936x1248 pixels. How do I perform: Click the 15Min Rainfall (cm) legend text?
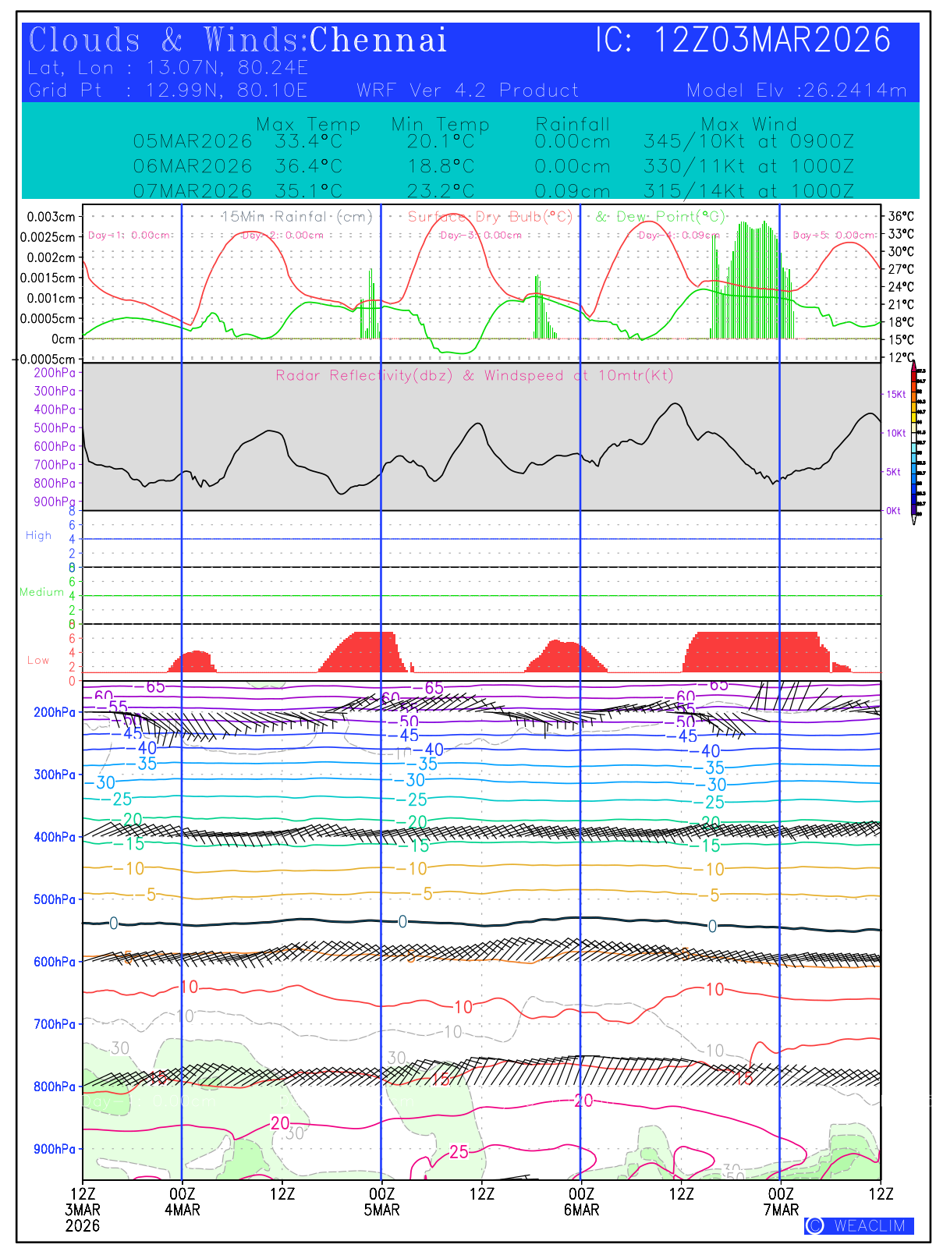[296, 216]
